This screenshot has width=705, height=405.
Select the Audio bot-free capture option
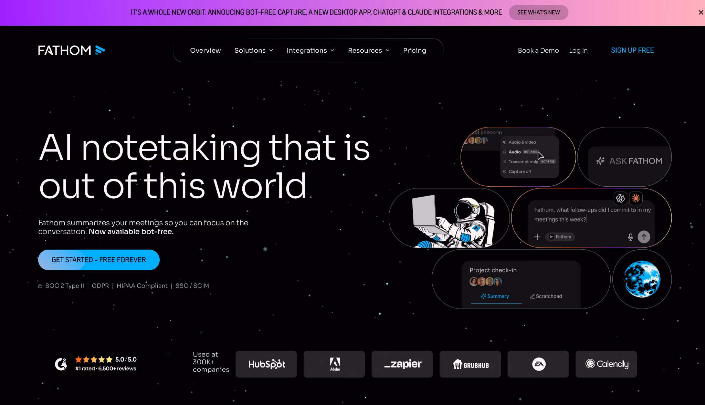(x=520, y=152)
